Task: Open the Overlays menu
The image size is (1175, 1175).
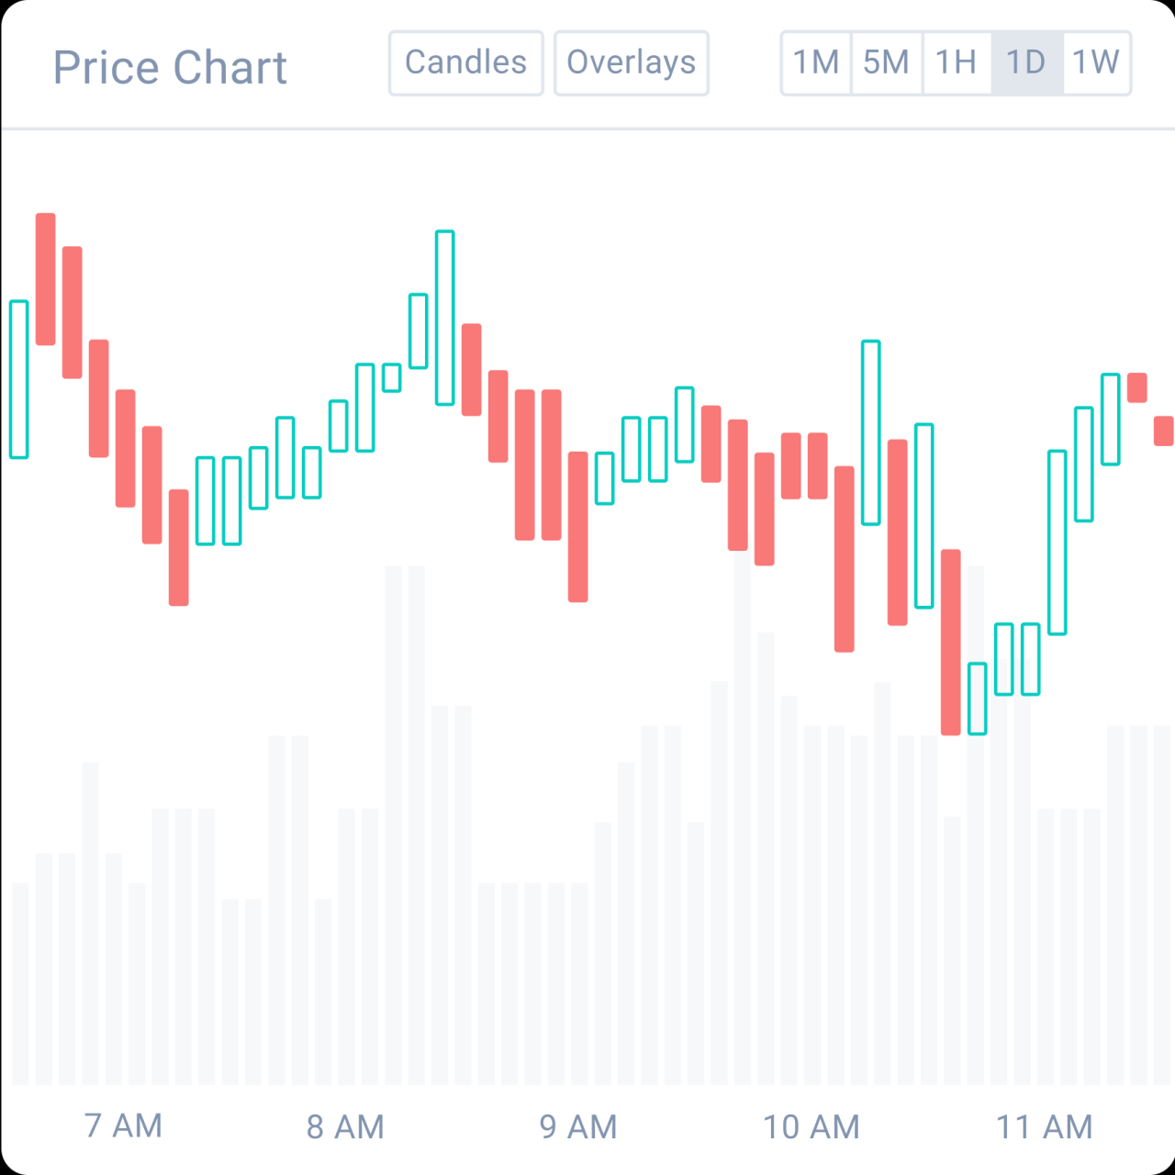Action: (631, 62)
